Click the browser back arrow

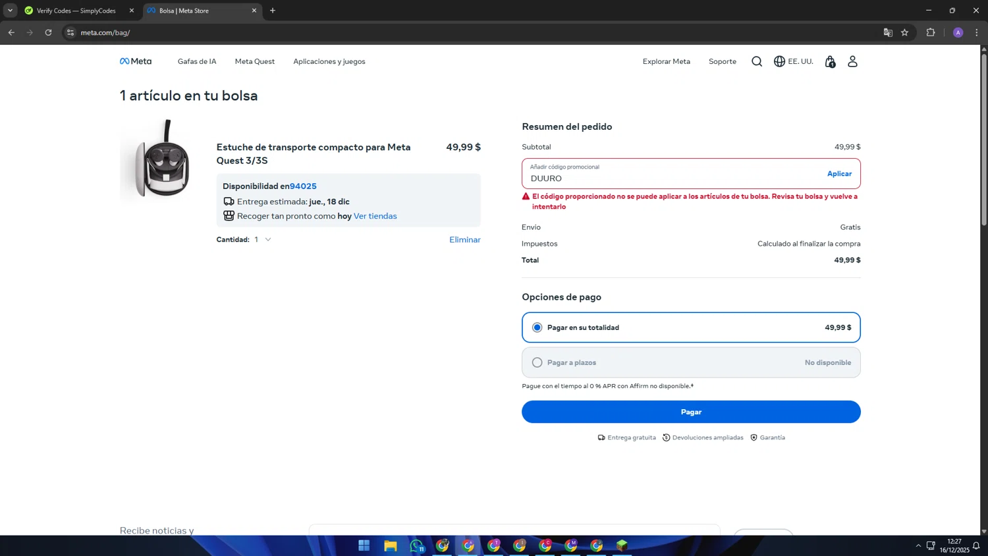tap(11, 32)
